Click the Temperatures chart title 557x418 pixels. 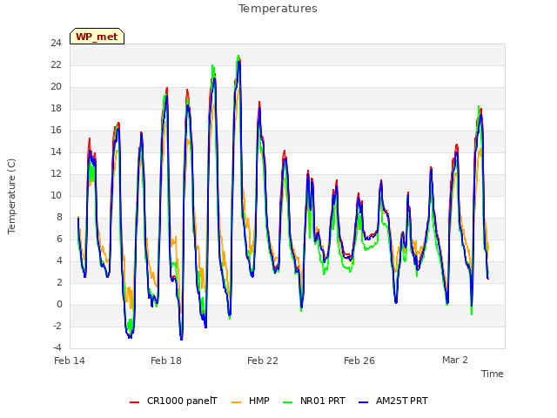click(x=278, y=9)
